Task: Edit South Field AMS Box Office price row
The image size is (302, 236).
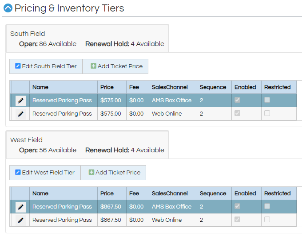Action: (20, 101)
